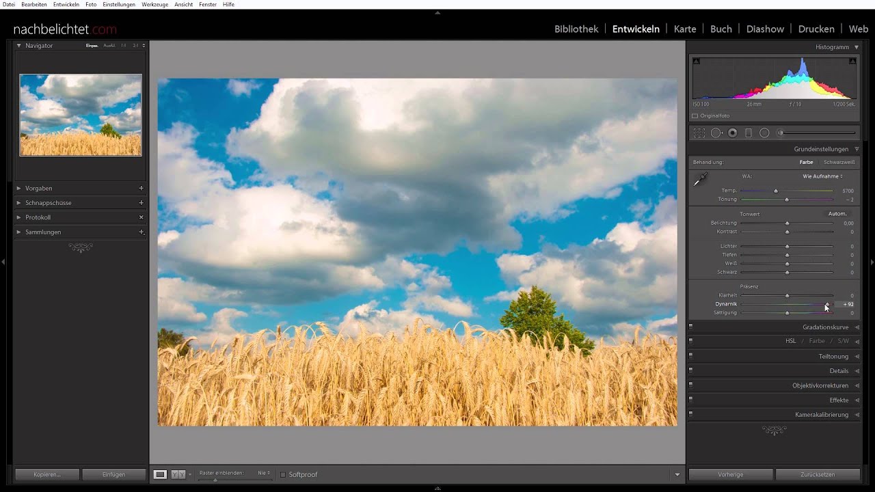Hide the top module picker panel
The height and width of the screenshot is (492, 875).
click(437, 12)
